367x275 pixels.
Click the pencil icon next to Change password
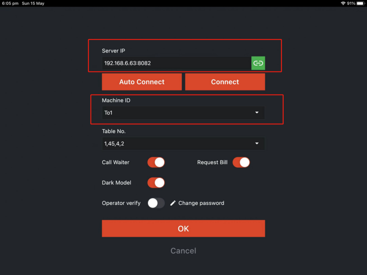(x=173, y=203)
